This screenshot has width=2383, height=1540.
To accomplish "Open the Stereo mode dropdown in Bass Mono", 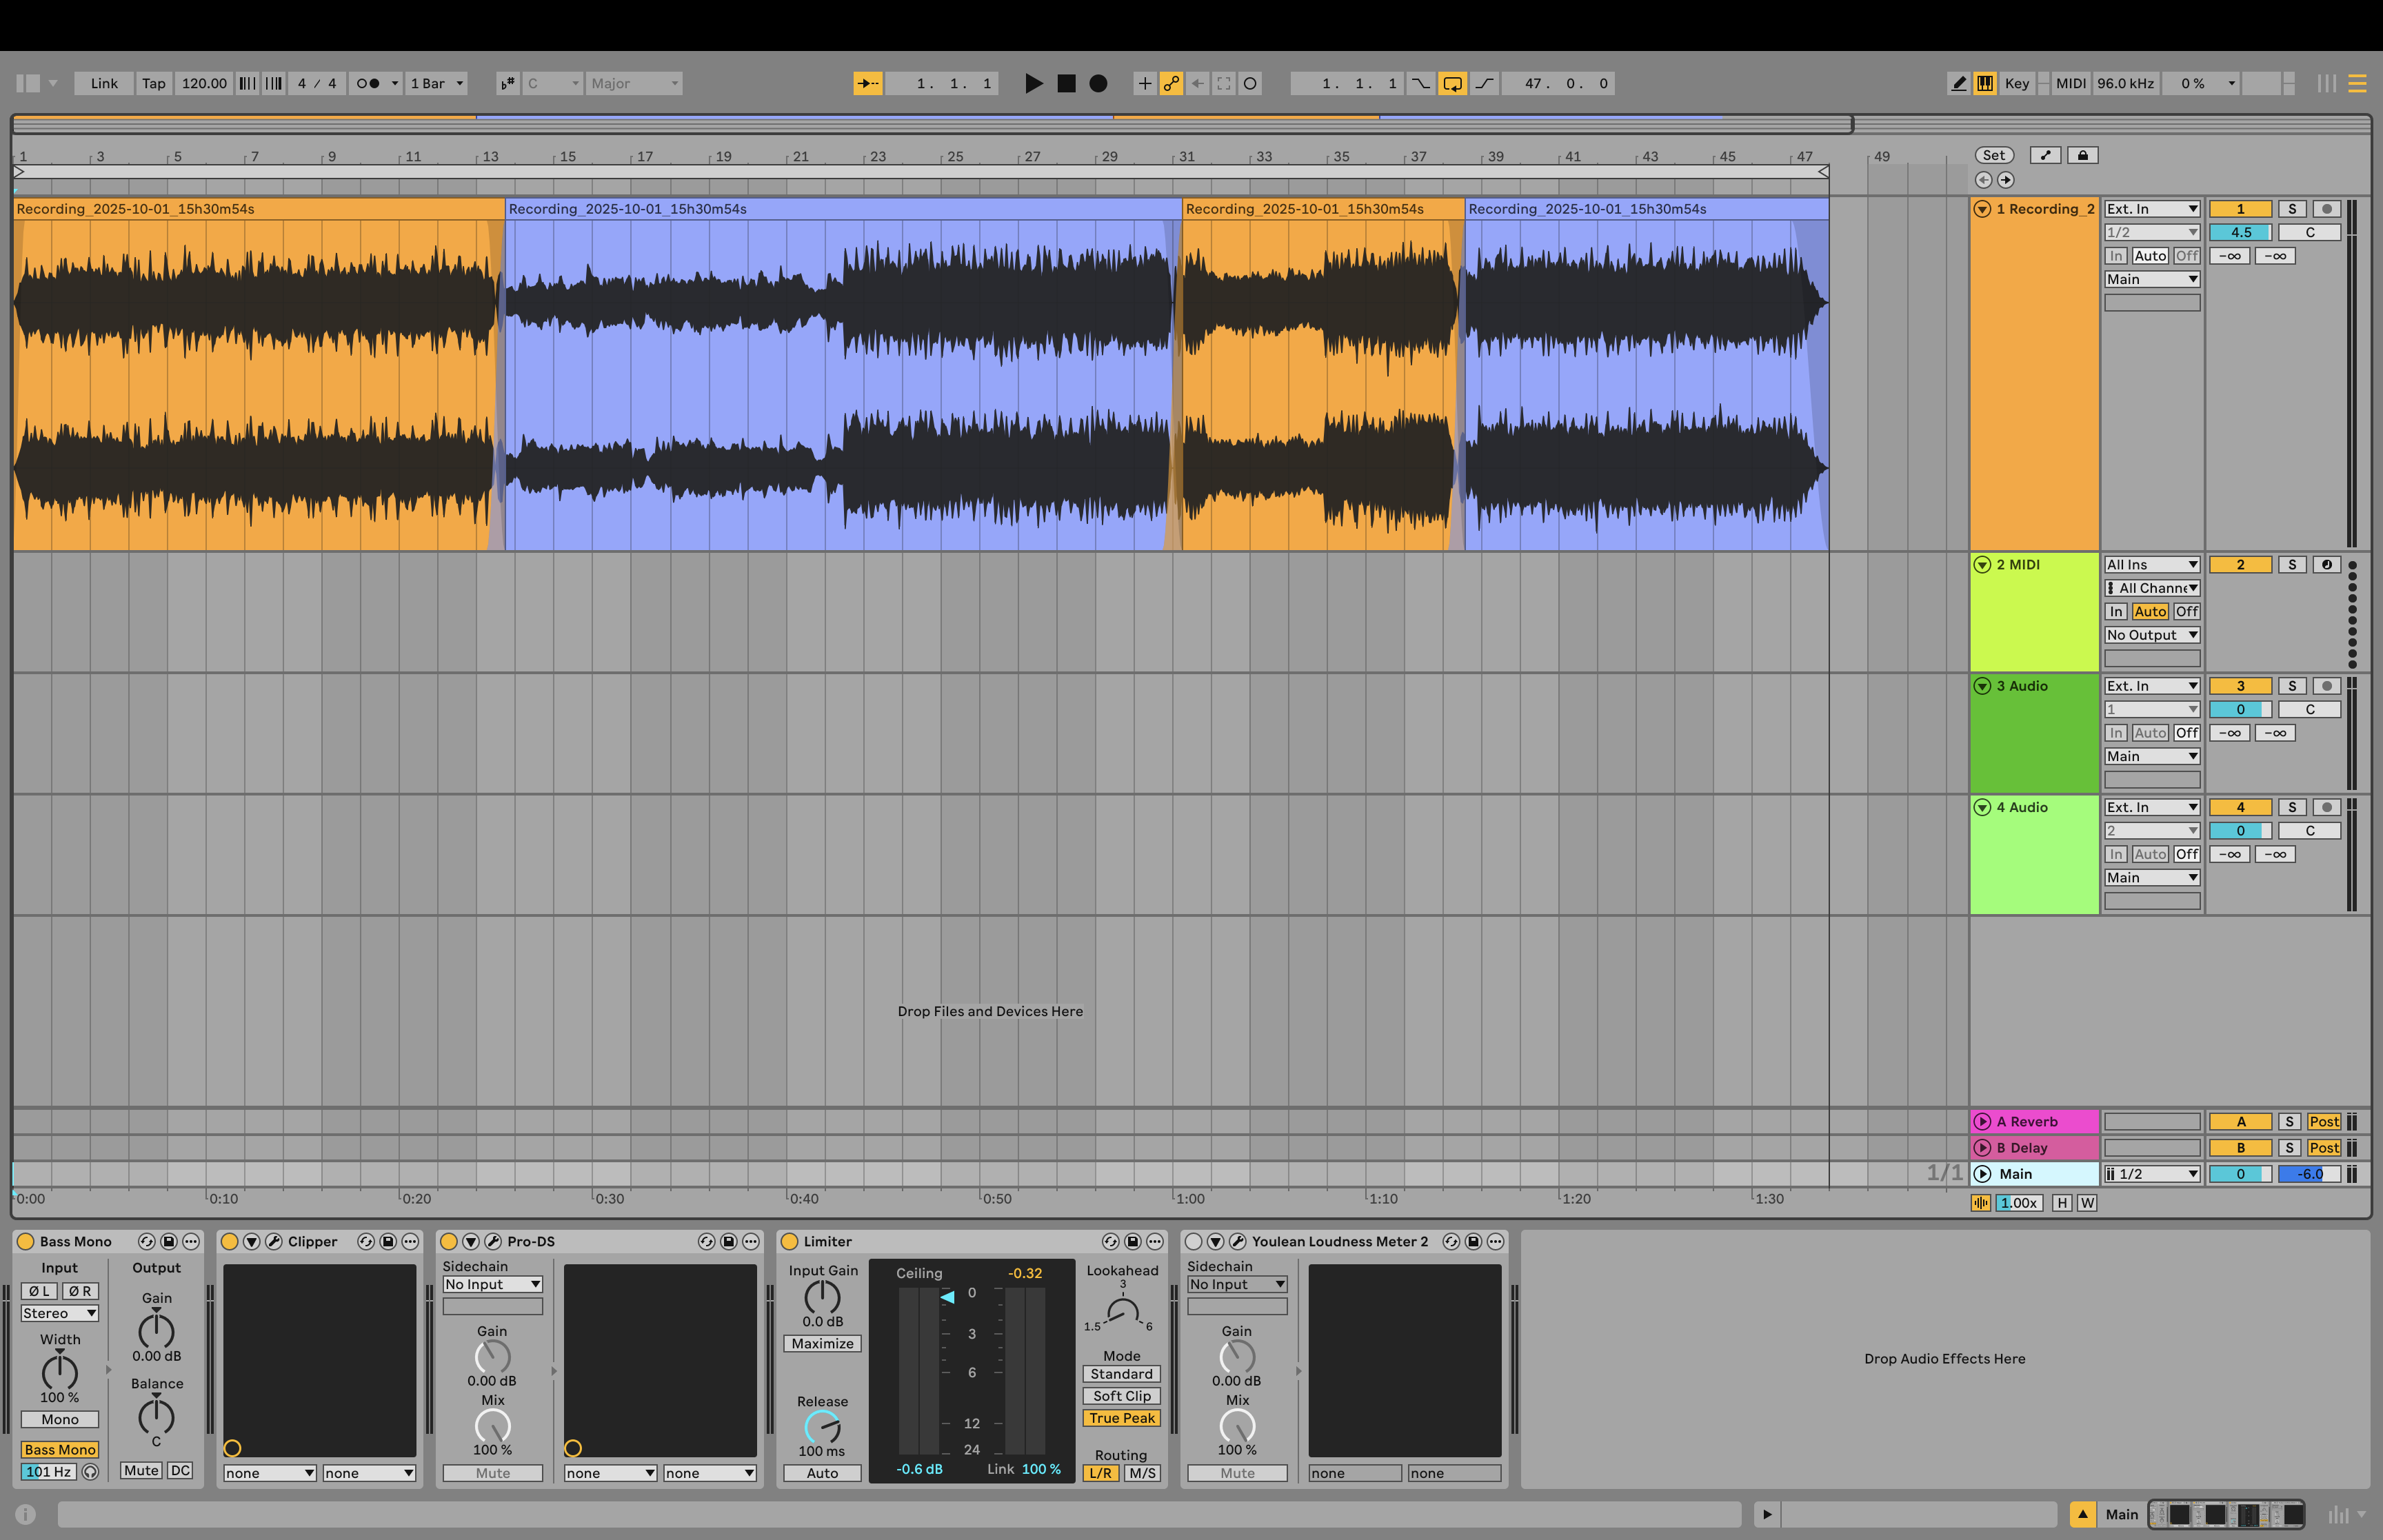I will [60, 1313].
